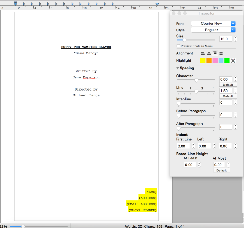Click the At Least stepper

pyautogui.click(x=199, y=165)
